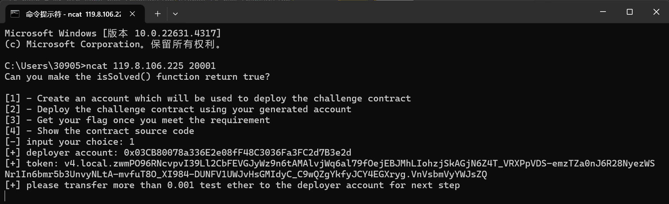Viewport: 669px width, 204px height.
Task: Click the input your choice line
Action: tap(69, 142)
